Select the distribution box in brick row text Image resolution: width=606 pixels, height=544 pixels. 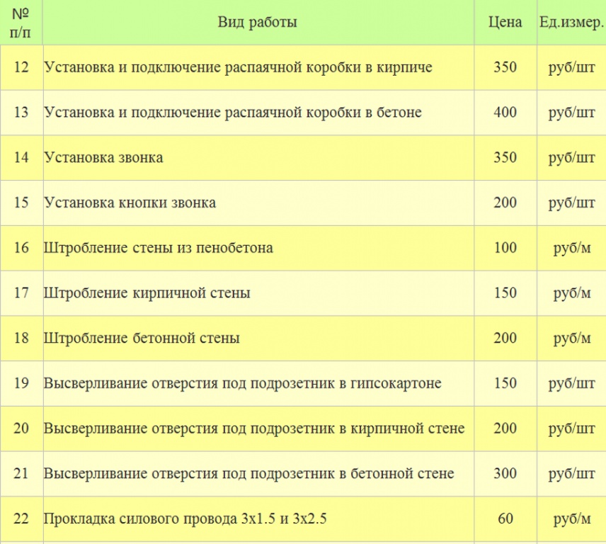(x=238, y=67)
